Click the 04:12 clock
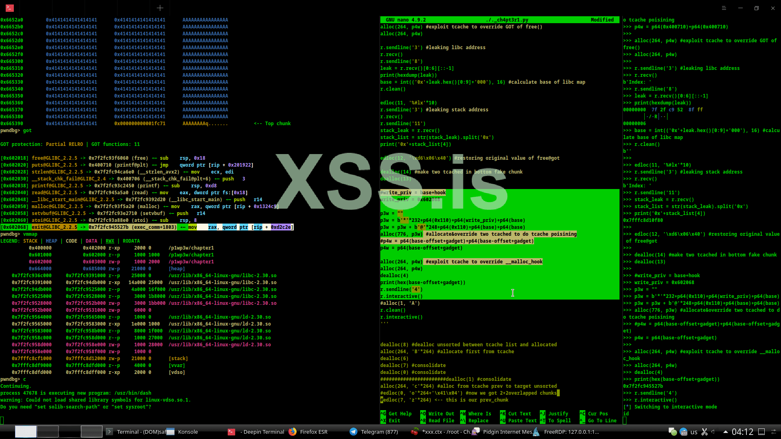The height and width of the screenshot is (439, 781). [742, 432]
